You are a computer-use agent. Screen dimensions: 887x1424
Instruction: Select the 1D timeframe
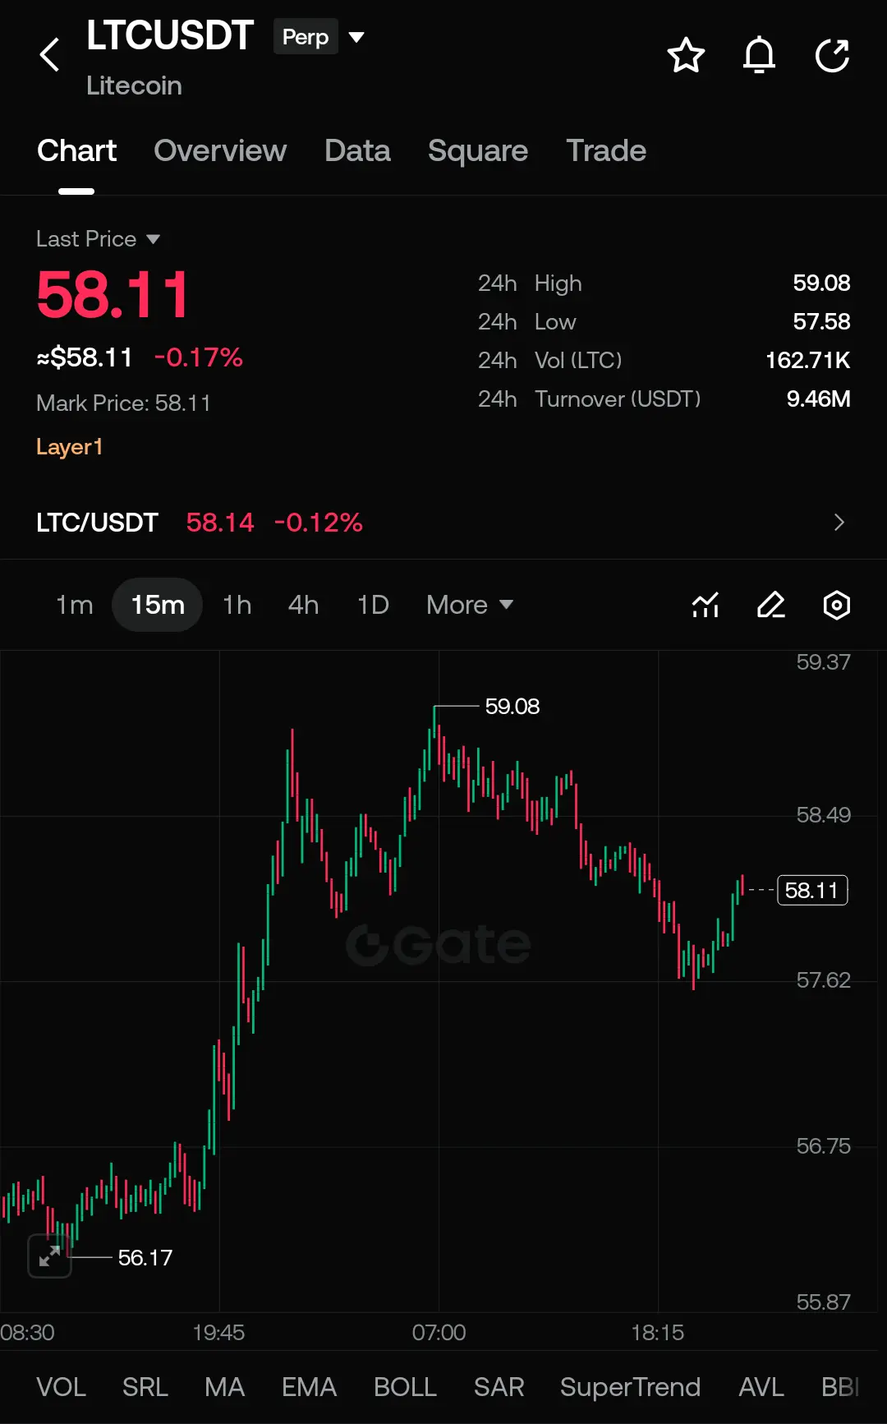[x=373, y=605]
